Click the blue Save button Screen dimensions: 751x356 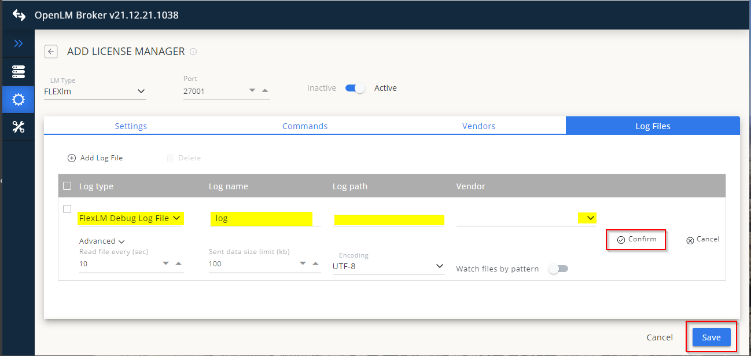tap(711, 337)
